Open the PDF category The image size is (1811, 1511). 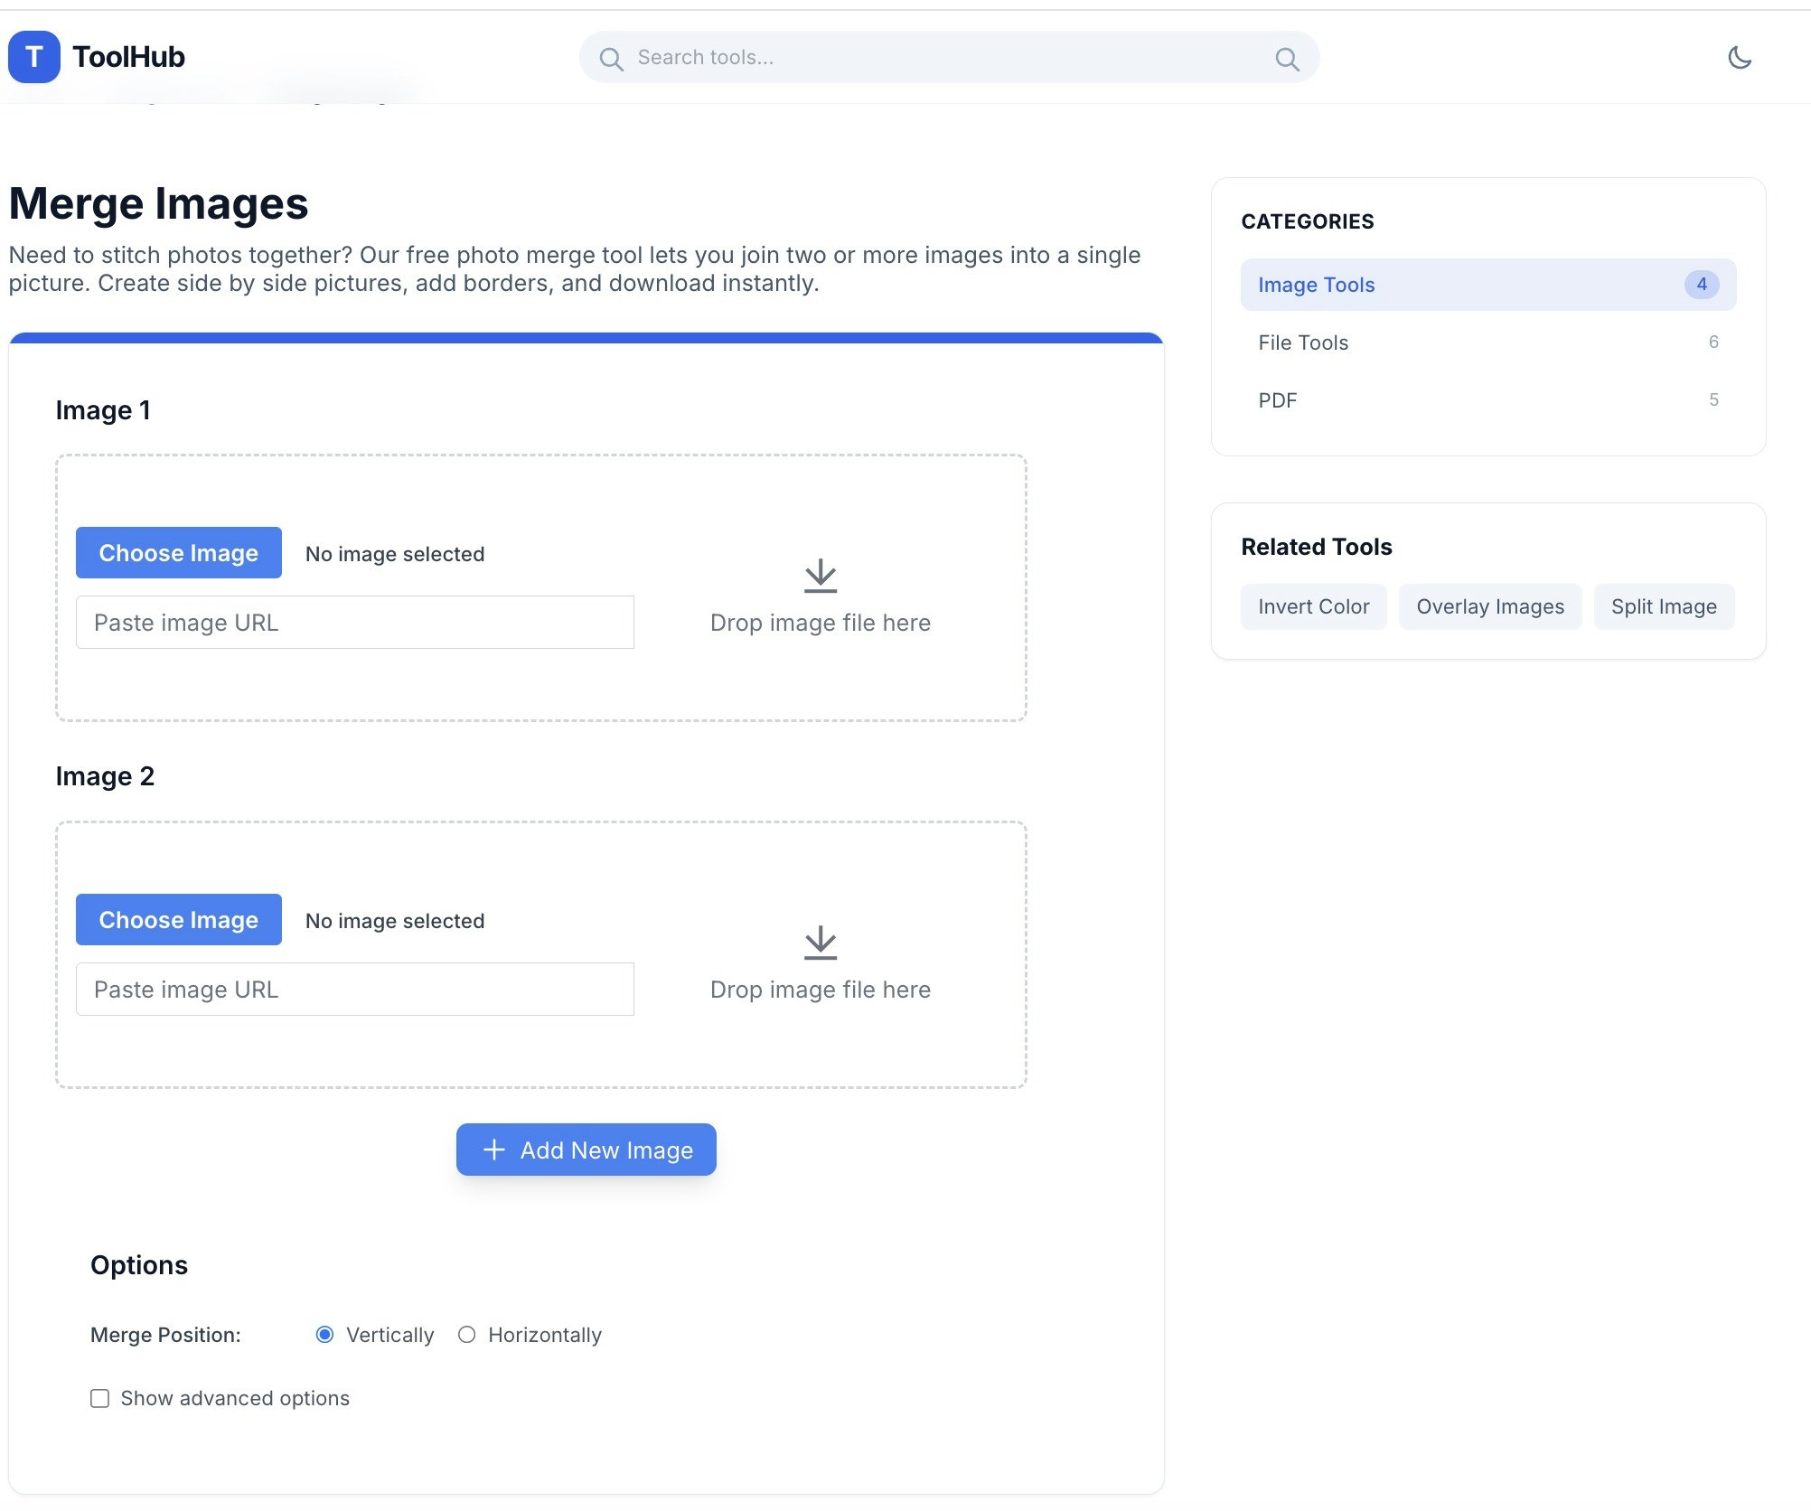(x=1278, y=400)
